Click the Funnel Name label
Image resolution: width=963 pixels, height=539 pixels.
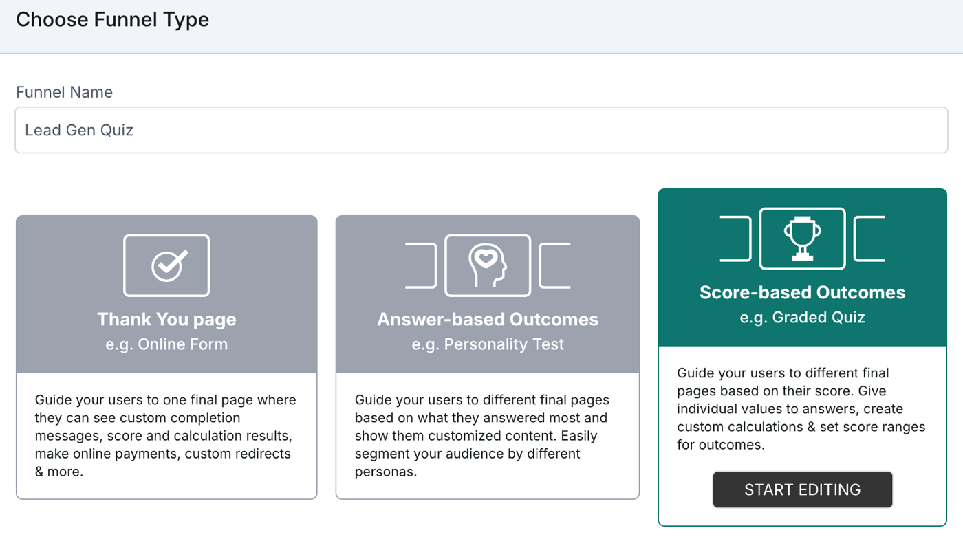[x=64, y=92]
